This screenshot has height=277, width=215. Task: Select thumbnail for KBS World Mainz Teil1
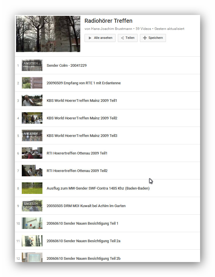[x=32, y=100]
